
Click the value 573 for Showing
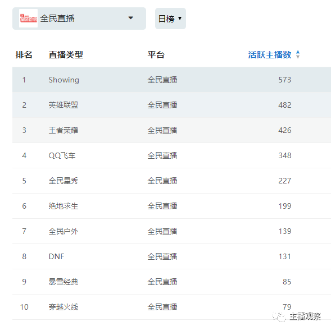(x=285, y=80)
